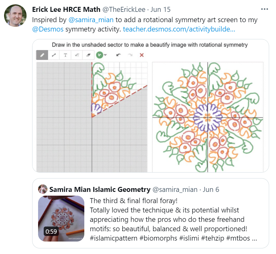Click the Jun 15 tweet timestamp
Screen dimensions: 276x254
(160, 9)
